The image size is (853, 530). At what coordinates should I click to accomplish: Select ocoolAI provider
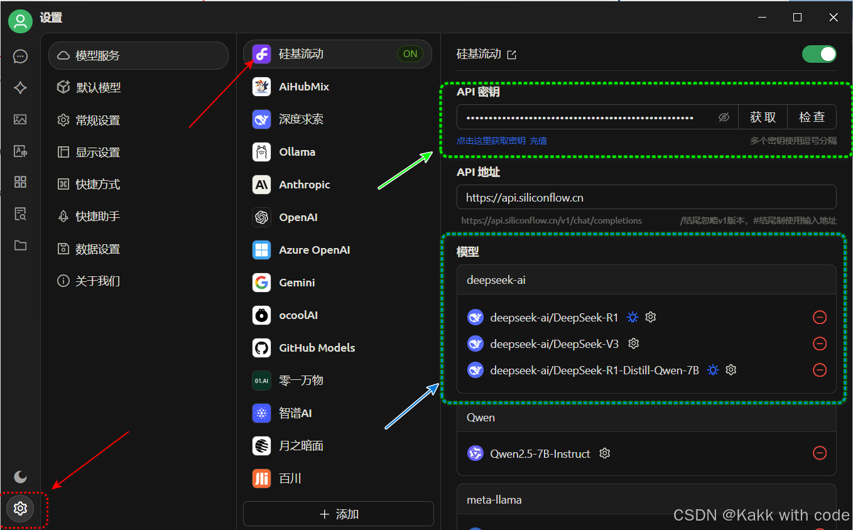click(338, 315)
